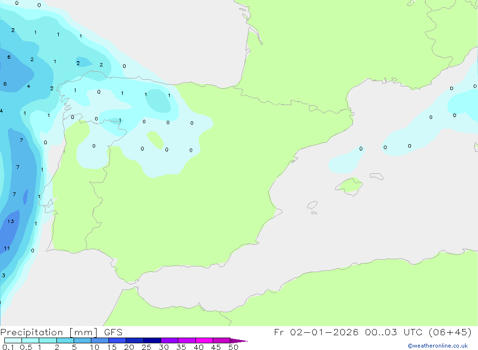
Task: Click the '00..03 UTC' time text
Action: pyautogui.click(x=394, y=332)
